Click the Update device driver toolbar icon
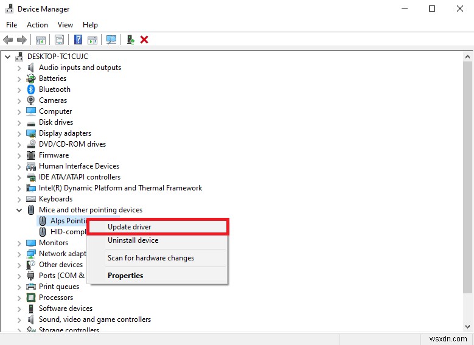The width and height of the screenshot is (474, 345). click(x=131, y=40)
